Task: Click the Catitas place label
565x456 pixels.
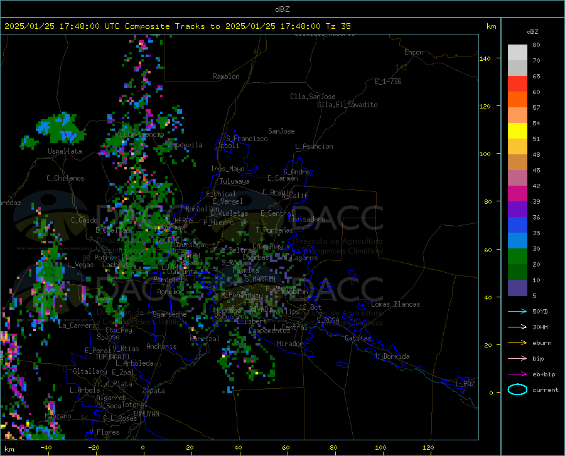Action: tap(358, 338)
